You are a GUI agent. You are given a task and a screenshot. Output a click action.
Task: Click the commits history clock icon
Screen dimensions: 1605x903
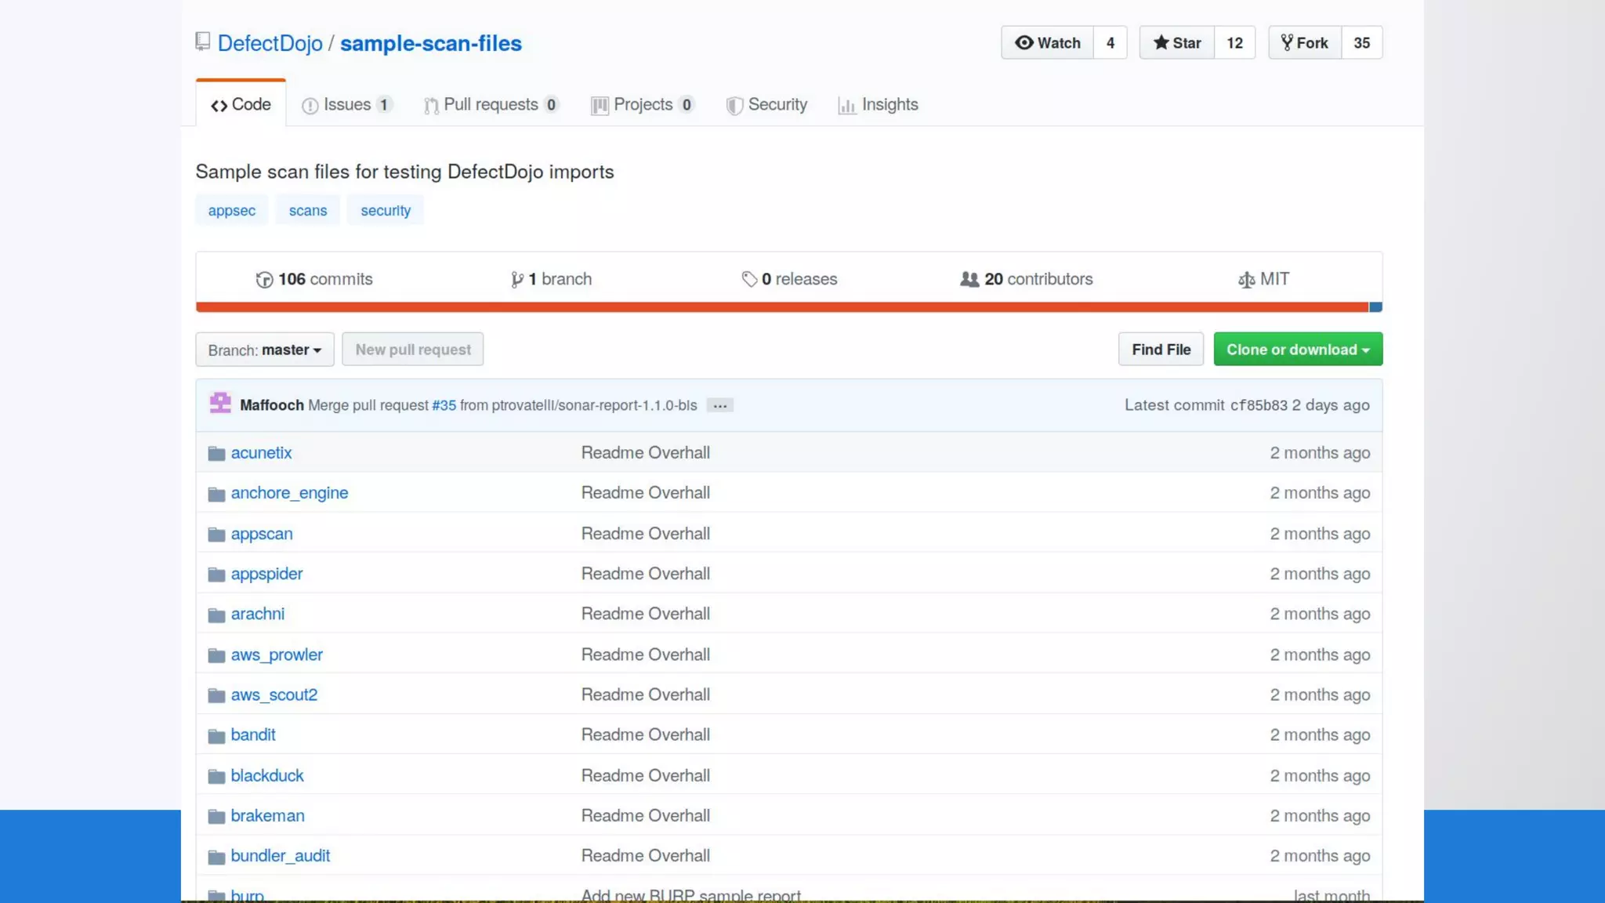pos(264,280)
